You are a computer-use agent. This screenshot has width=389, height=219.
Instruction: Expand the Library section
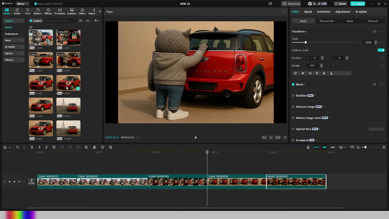(14, 60)
